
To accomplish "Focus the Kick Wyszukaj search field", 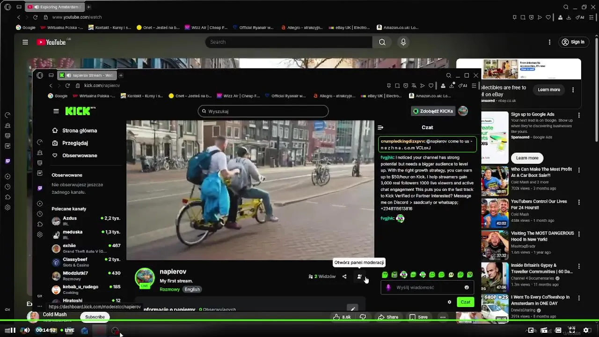I will click(263, 111).
